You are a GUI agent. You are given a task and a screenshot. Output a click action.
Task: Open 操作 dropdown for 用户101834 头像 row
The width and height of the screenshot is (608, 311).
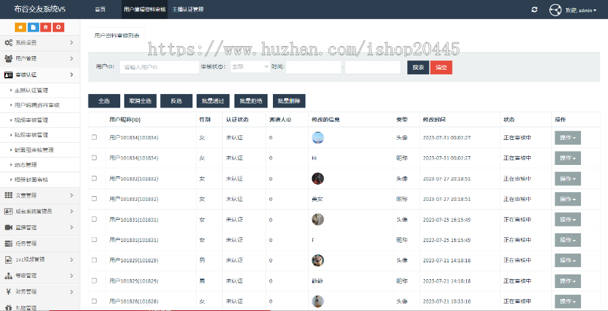click(x=567, y=138)
